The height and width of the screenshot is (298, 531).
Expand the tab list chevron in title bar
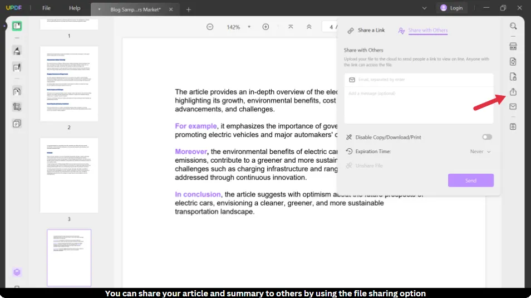tap(424, 8)
